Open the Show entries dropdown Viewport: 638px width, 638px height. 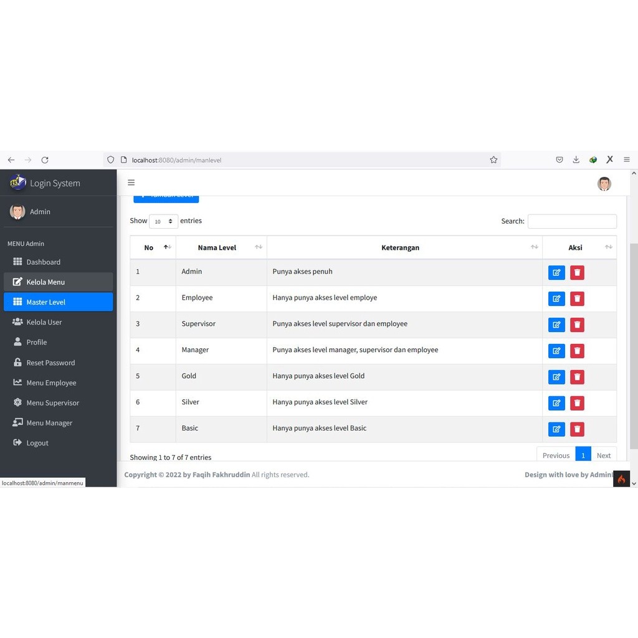click(x=163, y=221)
